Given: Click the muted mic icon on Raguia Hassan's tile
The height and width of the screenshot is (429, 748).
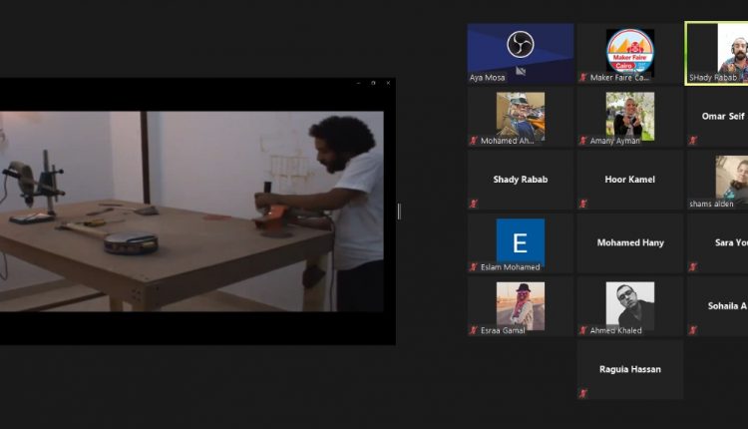Looking at the screenshot, I should [x=583, y=393].
